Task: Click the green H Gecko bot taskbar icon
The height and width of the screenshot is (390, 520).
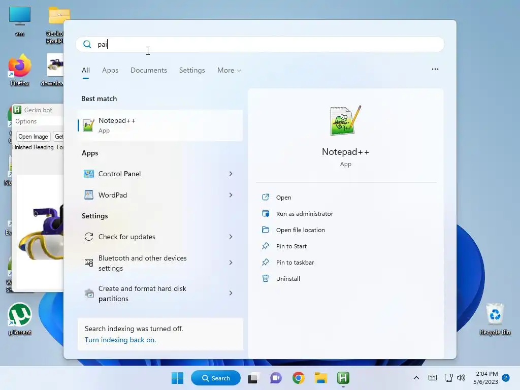Action: (x=343, y=378)
